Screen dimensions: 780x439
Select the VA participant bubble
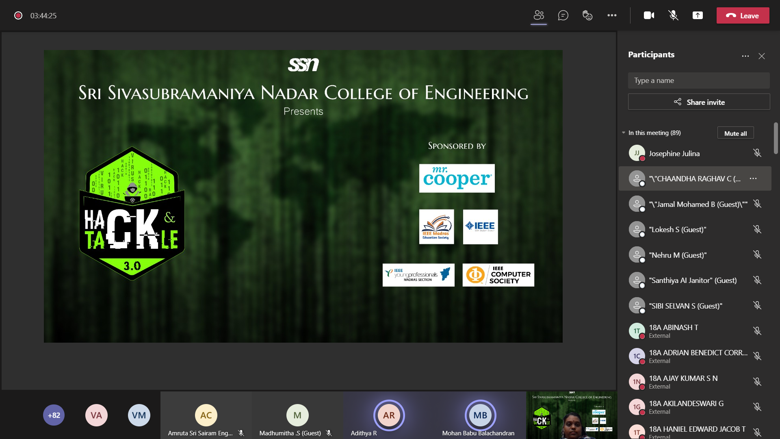[96, 415]
